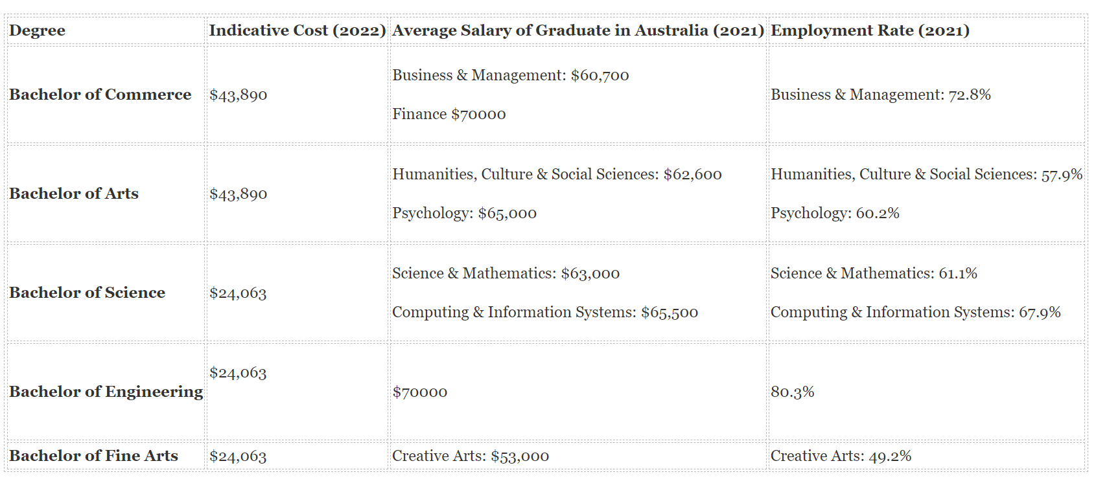Select the Bachelor of Science cell
The width and height of the screenshot is (1096, 483).
coord(87,293)
